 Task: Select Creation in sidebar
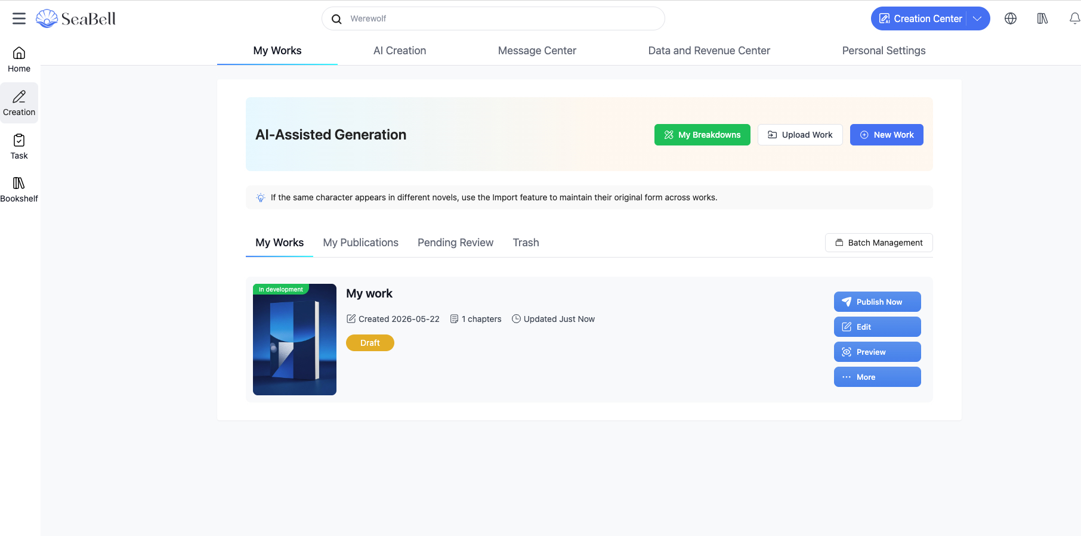[x=19, y=103]
